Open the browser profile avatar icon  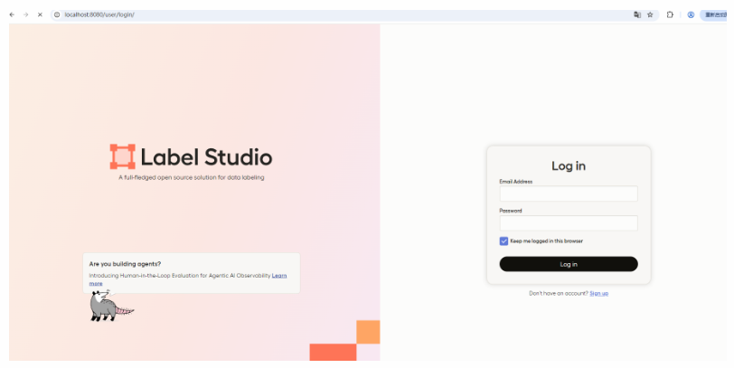(691, 14)
